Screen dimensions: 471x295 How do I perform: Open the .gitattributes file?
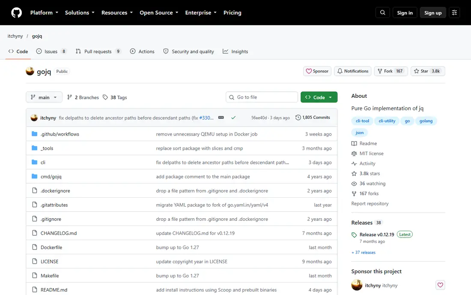coord(54,205)
